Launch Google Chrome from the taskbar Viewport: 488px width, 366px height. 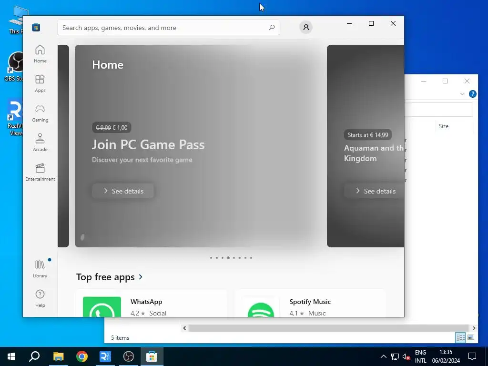click(x=82, y=356)
